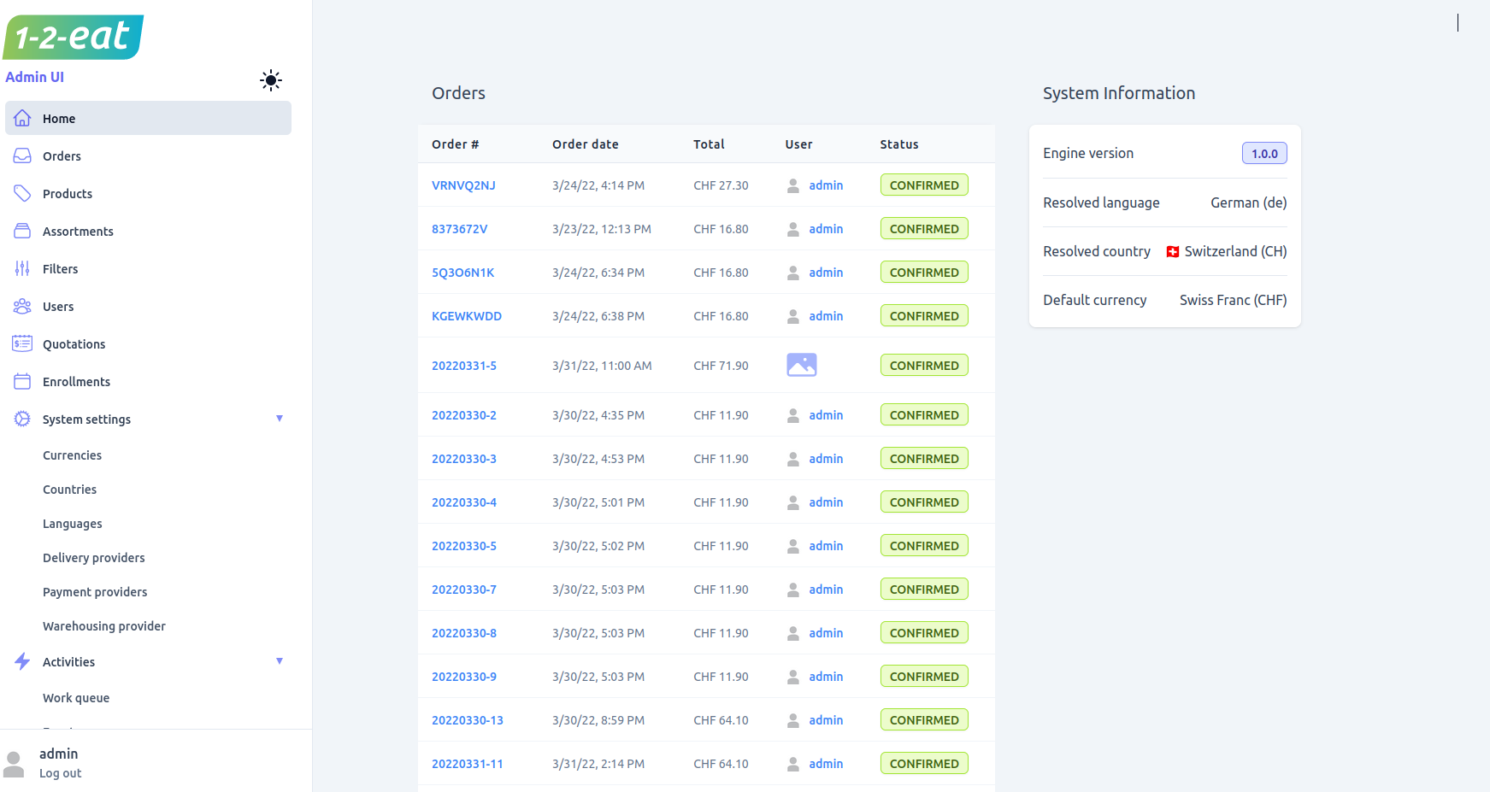The width and height of the screenshot is (1490, 792).
Task: Click the 1-2-eat logo
Action: pos(74,37)
